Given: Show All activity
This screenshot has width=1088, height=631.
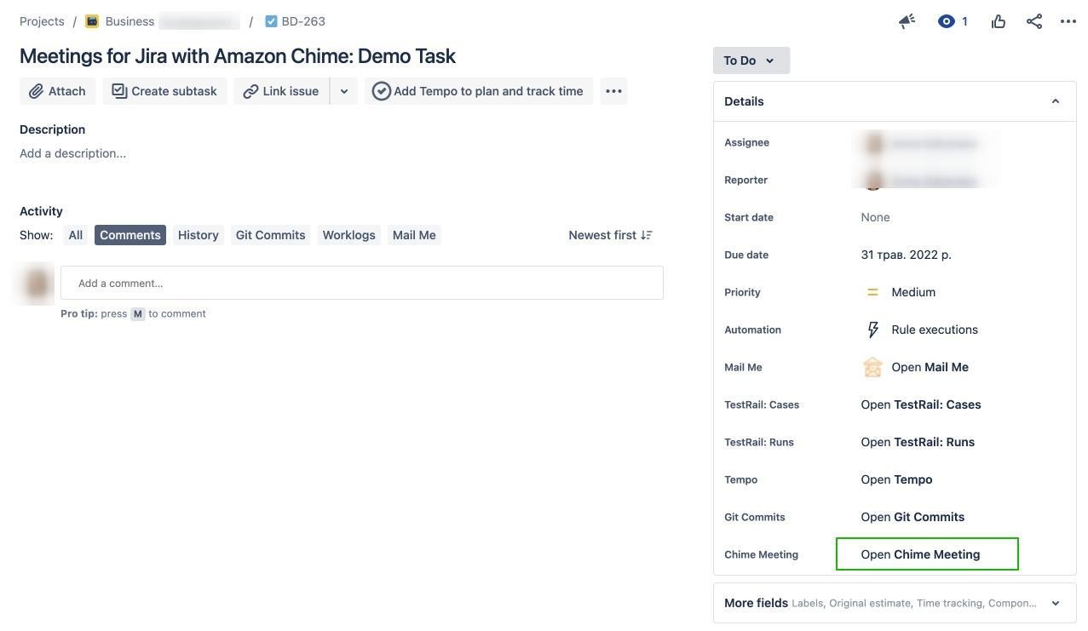Looking at the screenshot, I should tap(76, 235).
